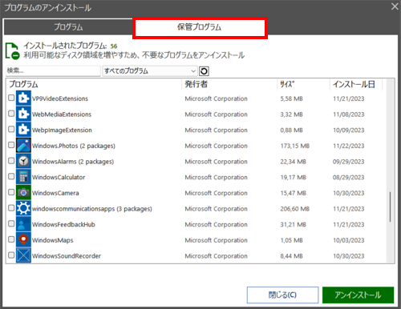Click the 19,17 MB size value
The image size is (401, 309).
click(x=293, y=177)
